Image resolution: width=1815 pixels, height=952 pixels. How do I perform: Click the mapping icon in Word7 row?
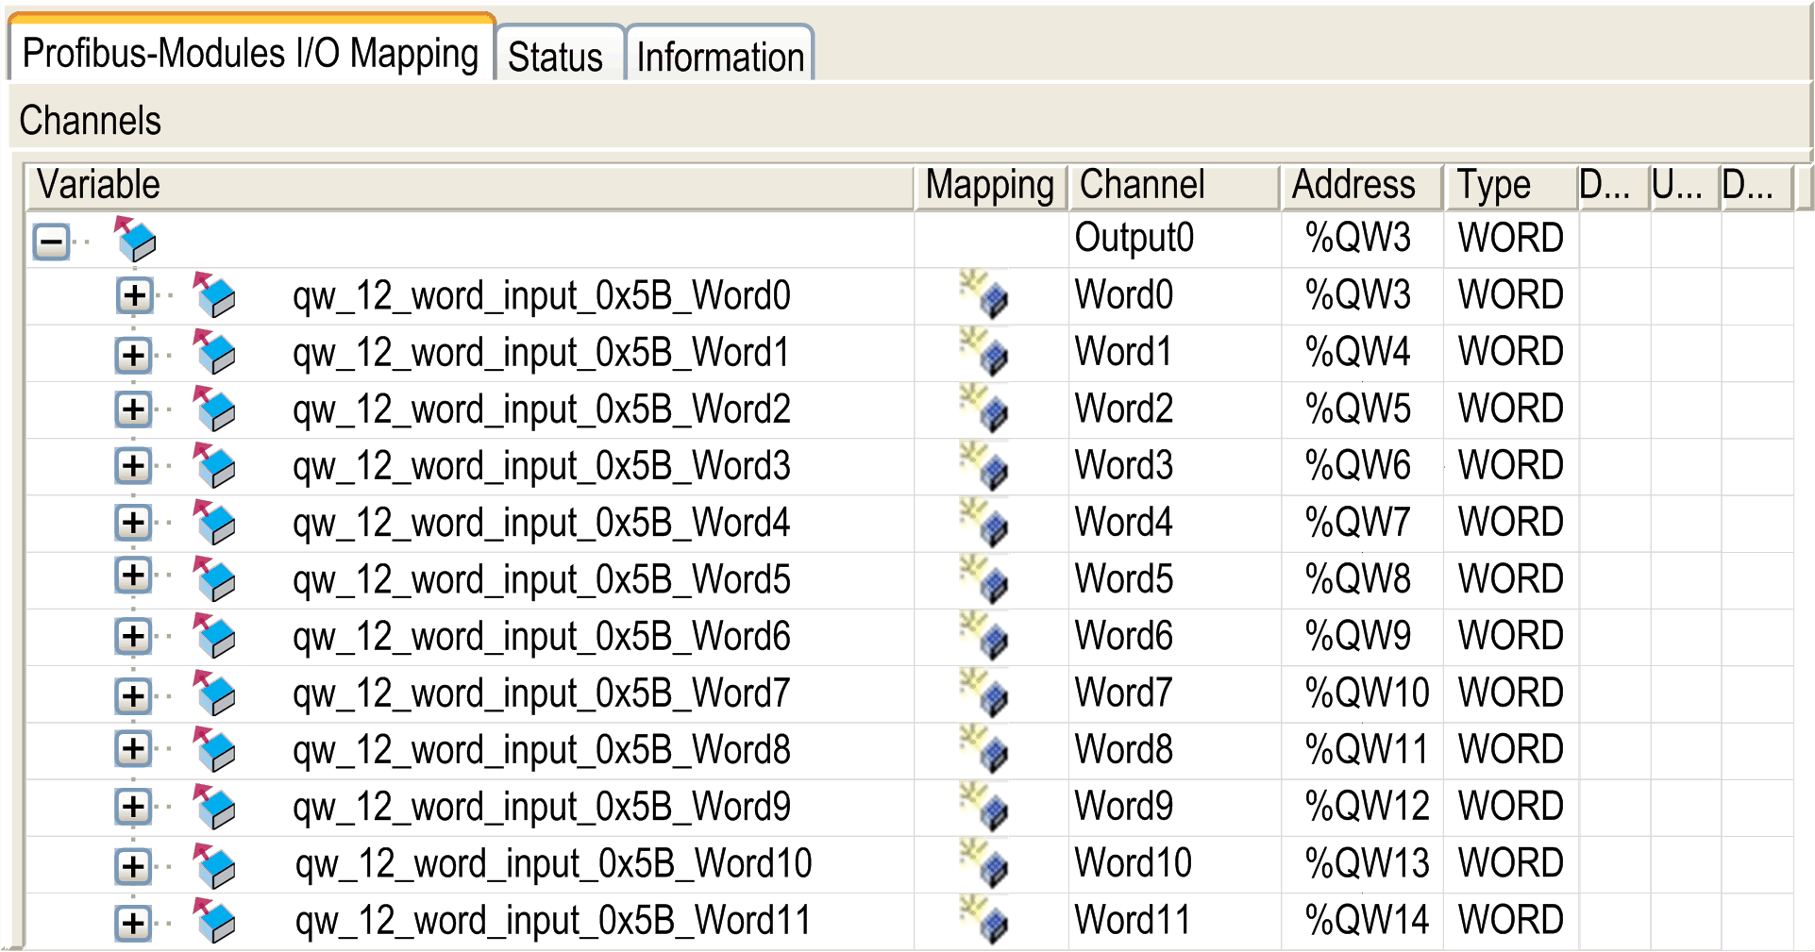pos(984,692)
